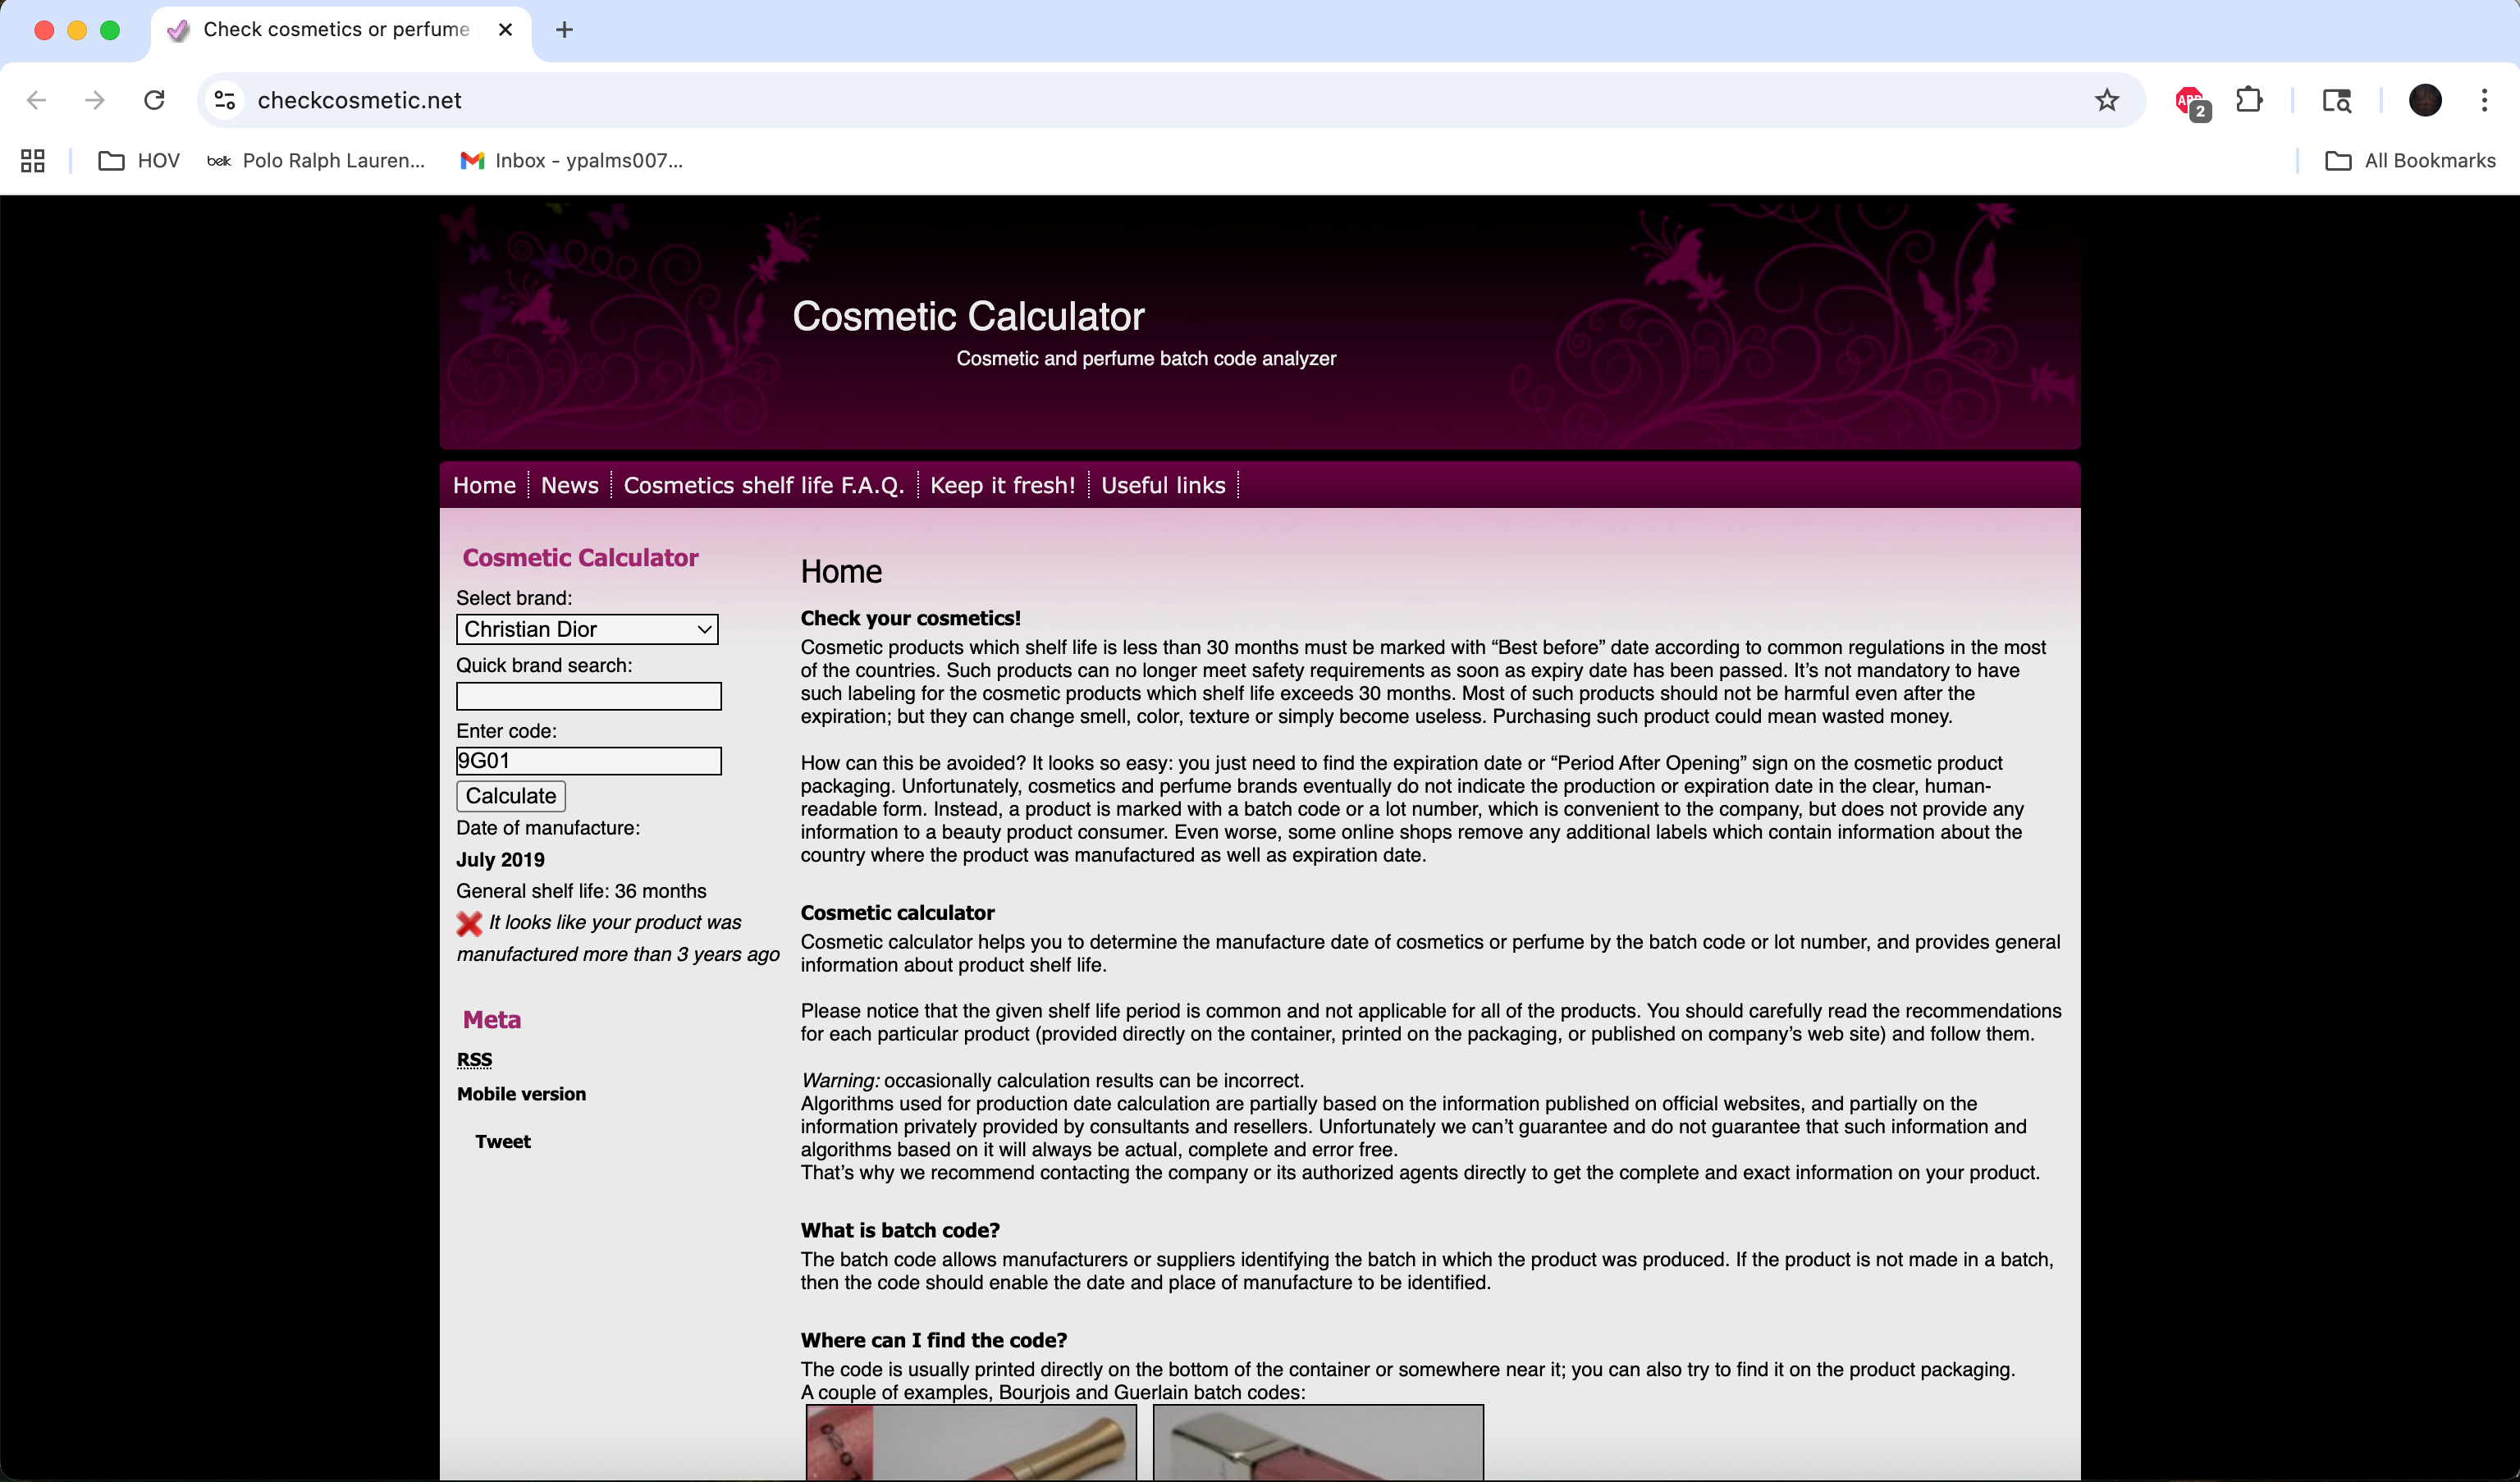Screen dimensions: 2520x1482
Task: Click the Chrome three-dot menu icon
Action: click(2484, 100)
